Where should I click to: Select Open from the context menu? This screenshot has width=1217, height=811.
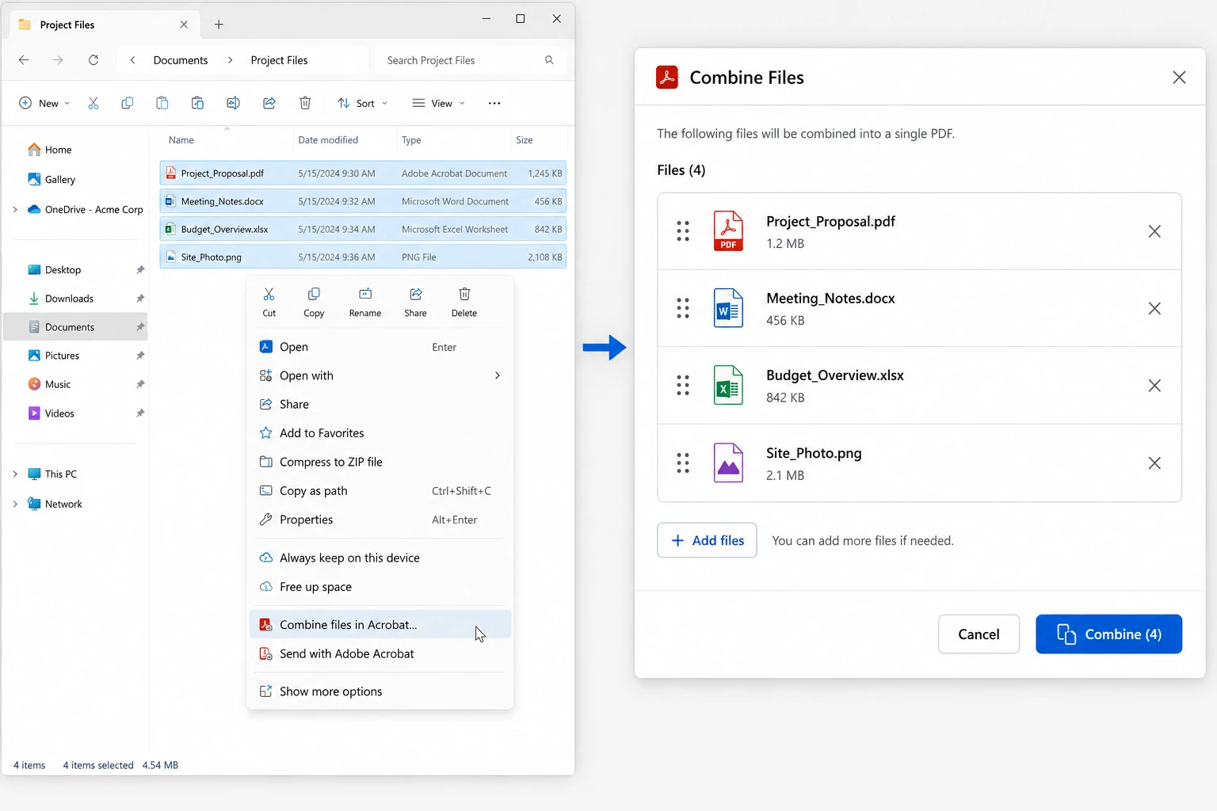(x=380, y=347)
